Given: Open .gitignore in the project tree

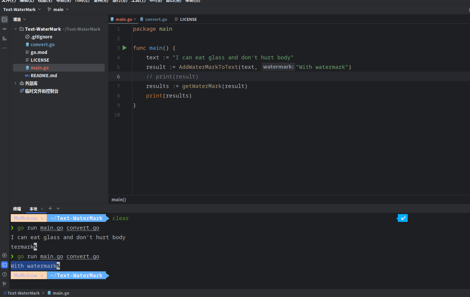Looking at the screenshot, I should coord(41,37).
